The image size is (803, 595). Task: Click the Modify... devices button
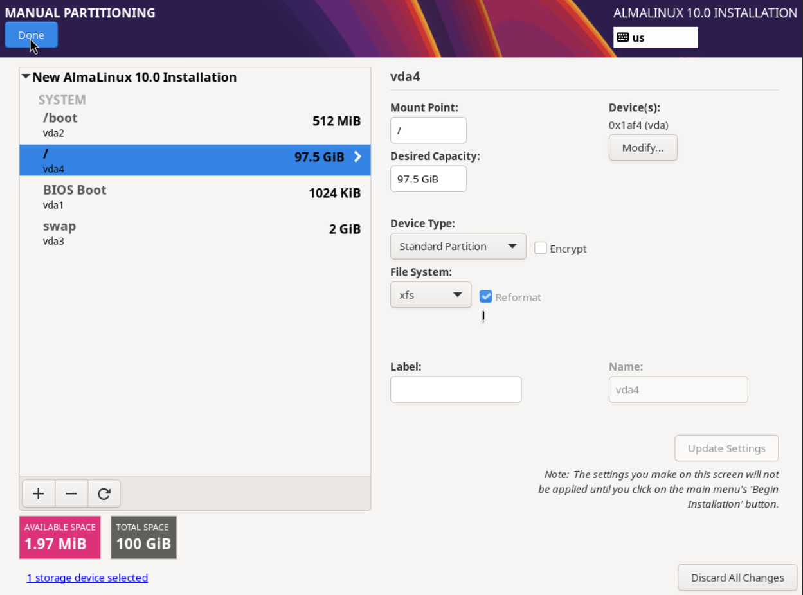tap(643, 148)
